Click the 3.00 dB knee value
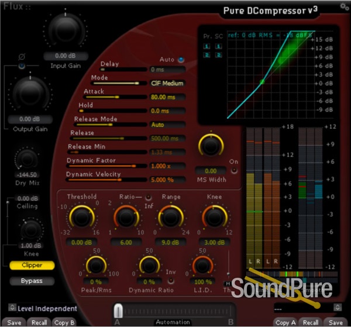The width and height of the screenshot is (351, 327). 215,242
